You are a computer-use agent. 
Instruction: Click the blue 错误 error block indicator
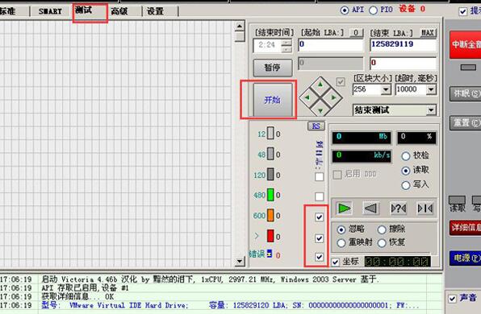click(x=269, y=254)
